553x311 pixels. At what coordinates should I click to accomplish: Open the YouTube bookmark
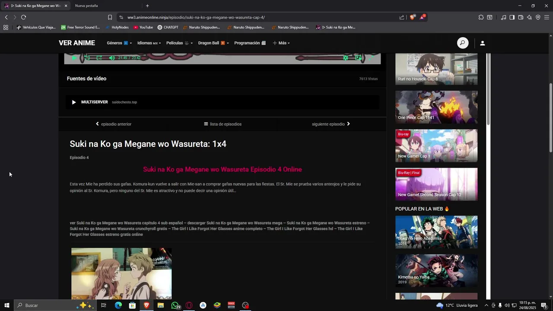[x=143, y=27]
